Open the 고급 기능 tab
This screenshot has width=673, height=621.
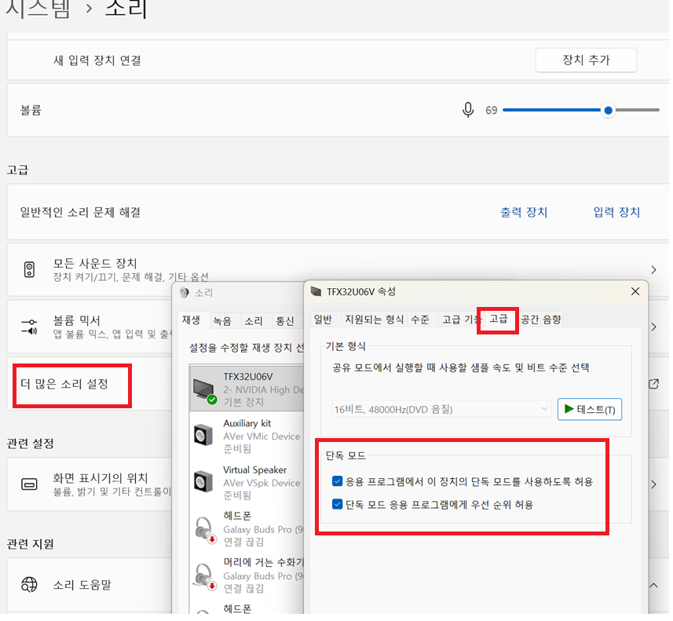[460, 321]
